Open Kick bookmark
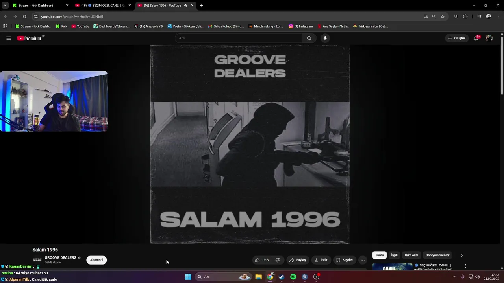Viewport: 504px width, 283px height. [61, 26]
